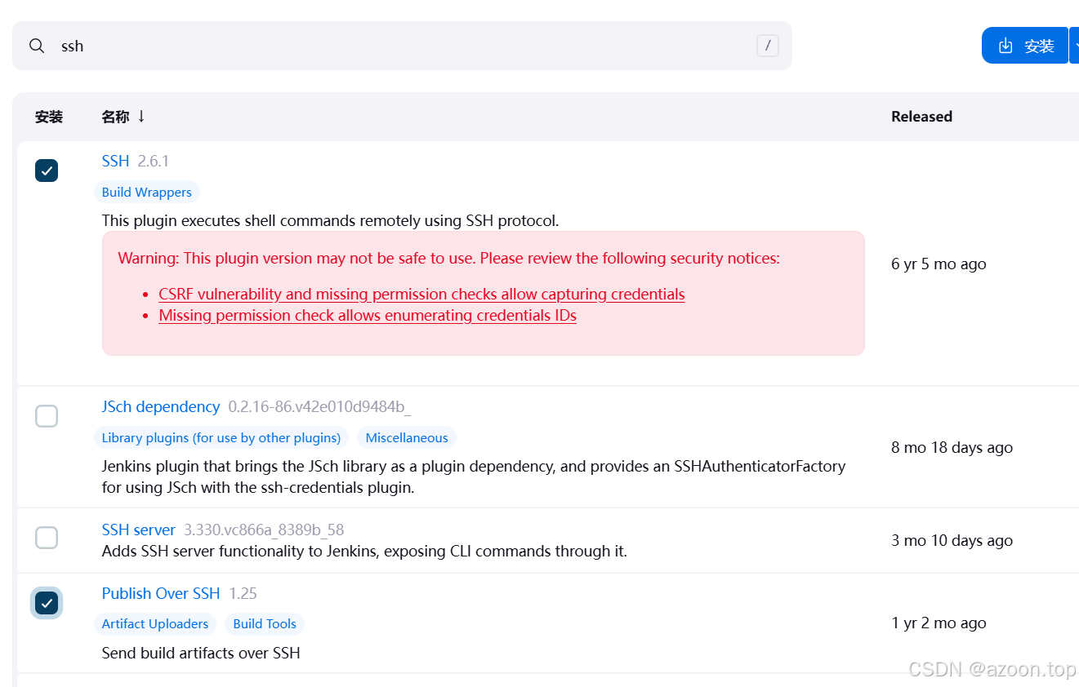Click the 8 mo 18 days ago date
1079x687 pixels.
(x=952, y=447)
